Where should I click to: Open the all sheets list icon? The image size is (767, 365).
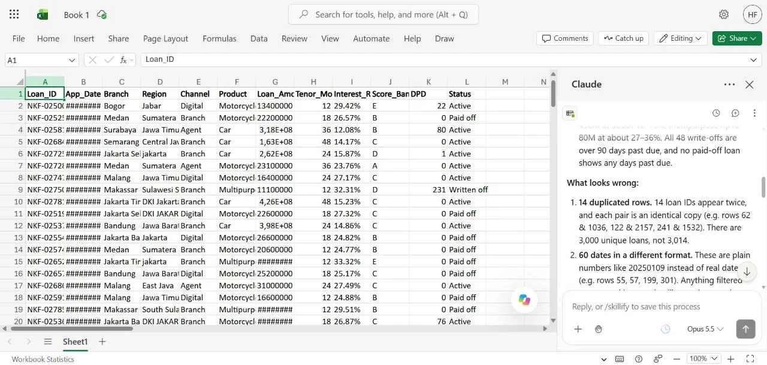[48, 342]
